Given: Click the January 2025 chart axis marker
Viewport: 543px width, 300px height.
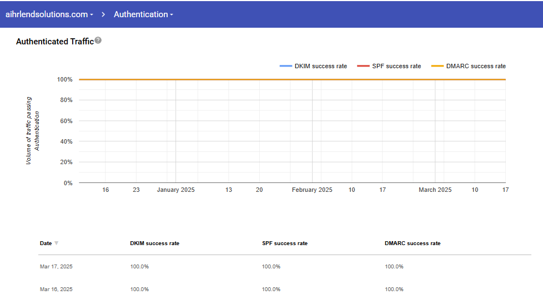Looking at the screenshot, I should coord(175,190).
